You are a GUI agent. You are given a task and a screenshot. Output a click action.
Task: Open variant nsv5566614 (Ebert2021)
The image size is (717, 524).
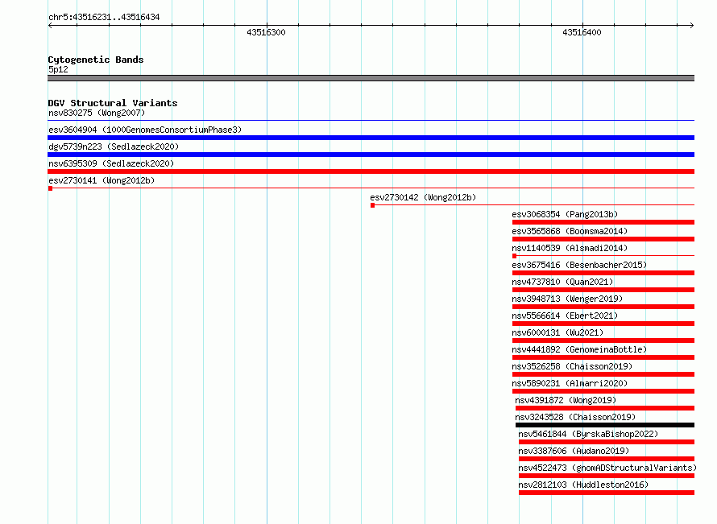coord(565,316)
